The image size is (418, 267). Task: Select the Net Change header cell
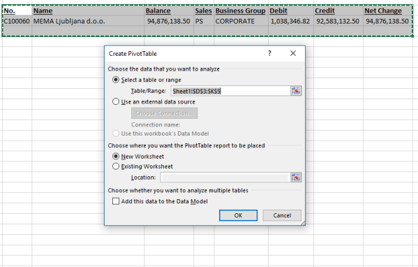point(388,10)
